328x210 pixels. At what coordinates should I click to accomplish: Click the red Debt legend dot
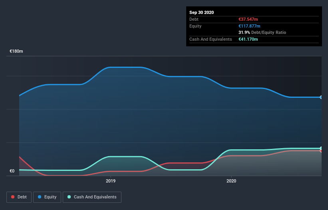pos(13,197)
